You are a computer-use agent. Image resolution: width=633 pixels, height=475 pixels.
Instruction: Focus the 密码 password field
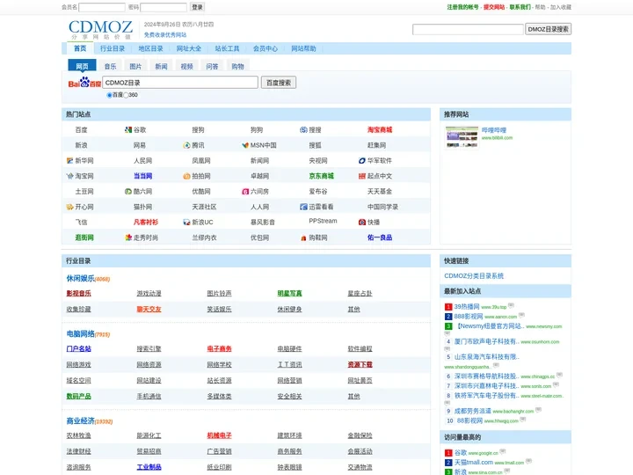(164, 7)
